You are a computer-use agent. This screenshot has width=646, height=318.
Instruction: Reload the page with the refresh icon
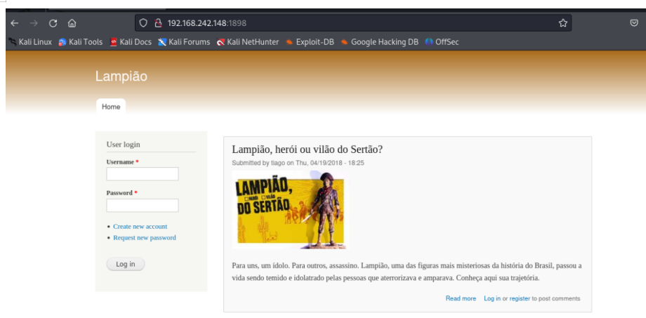(53, 23)
